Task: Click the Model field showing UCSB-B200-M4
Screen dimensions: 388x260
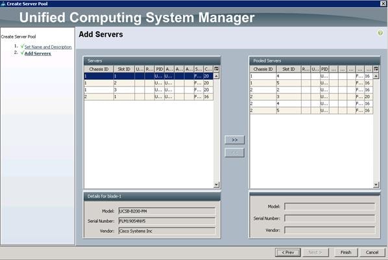Action: pyautogui.click(x=167, y=211)
